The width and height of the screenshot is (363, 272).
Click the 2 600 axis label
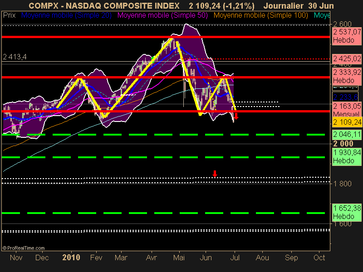click(343, 24)
